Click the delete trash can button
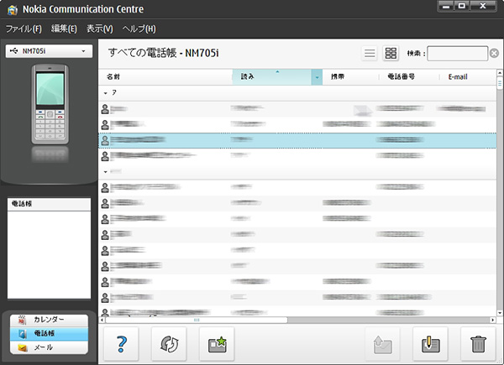The height and width of the screenshot is (365, 504). pyautogui.click(x=478, y=344)
